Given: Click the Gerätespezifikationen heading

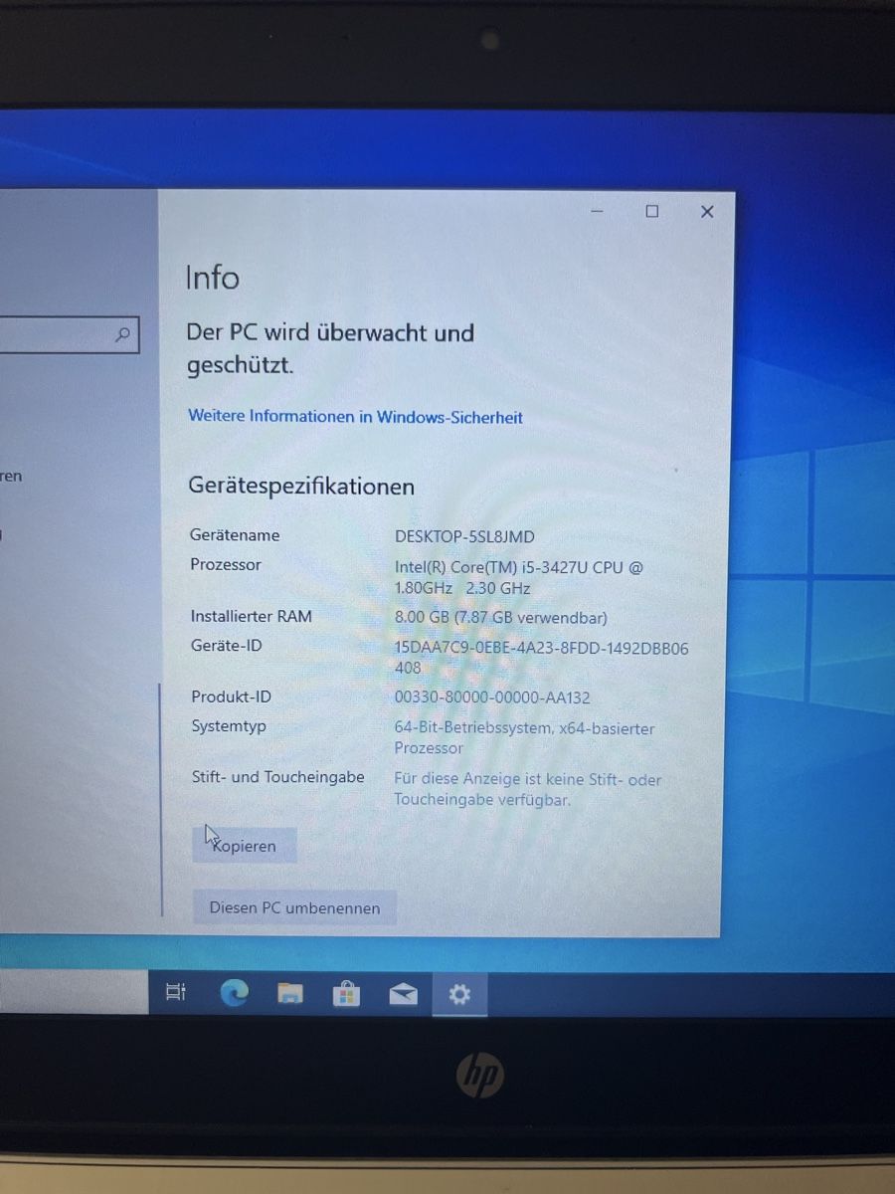Looking at the screenshot, I should 301,487.
